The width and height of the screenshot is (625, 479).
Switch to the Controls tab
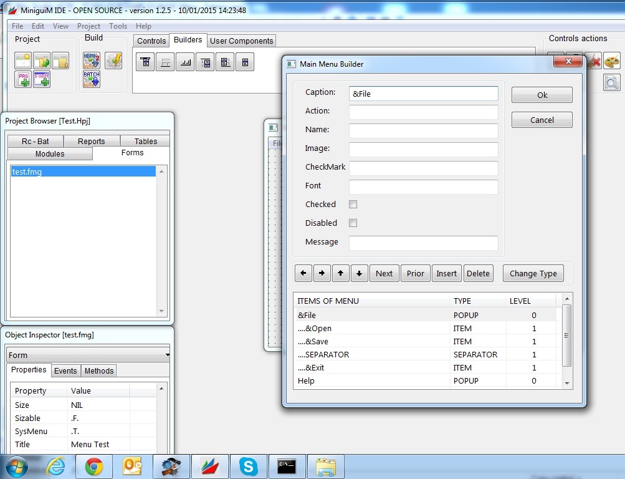pos(151,41)
